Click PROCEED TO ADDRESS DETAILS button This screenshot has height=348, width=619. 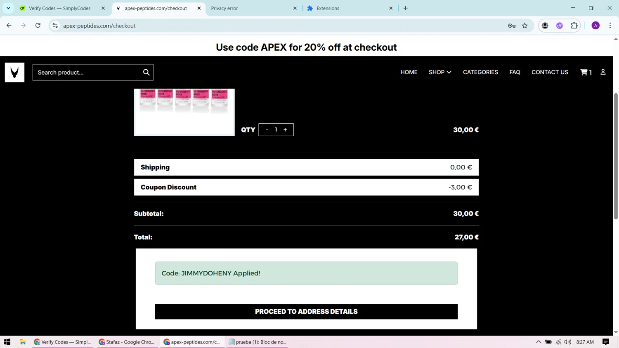pos(306,312)
